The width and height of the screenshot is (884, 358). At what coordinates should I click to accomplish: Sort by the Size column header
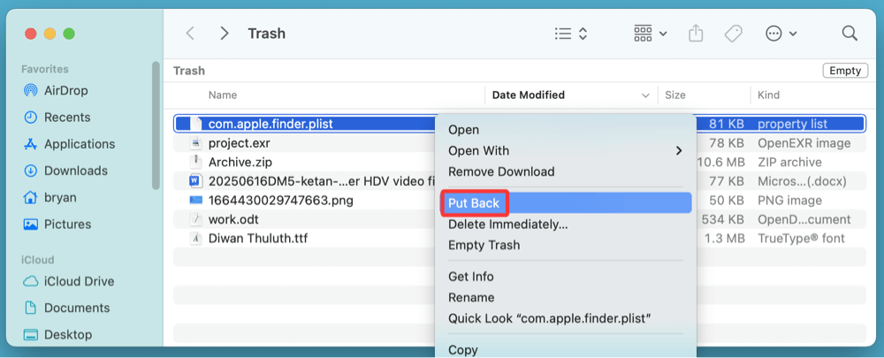(674, 95)
